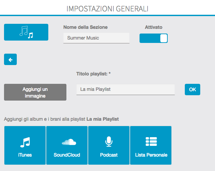Select the Podcast label text
This screenshot has height=171, width=215.
click(x=109, y=155)
